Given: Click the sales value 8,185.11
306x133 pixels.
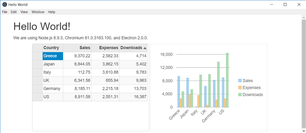Looking at the screenshot, I should 77,89.
